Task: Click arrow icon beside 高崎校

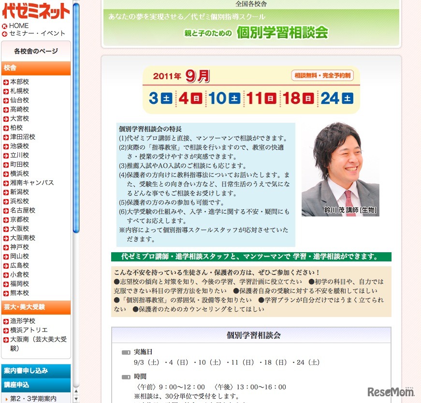Action: pyautogui.click(x=6, y=110)
